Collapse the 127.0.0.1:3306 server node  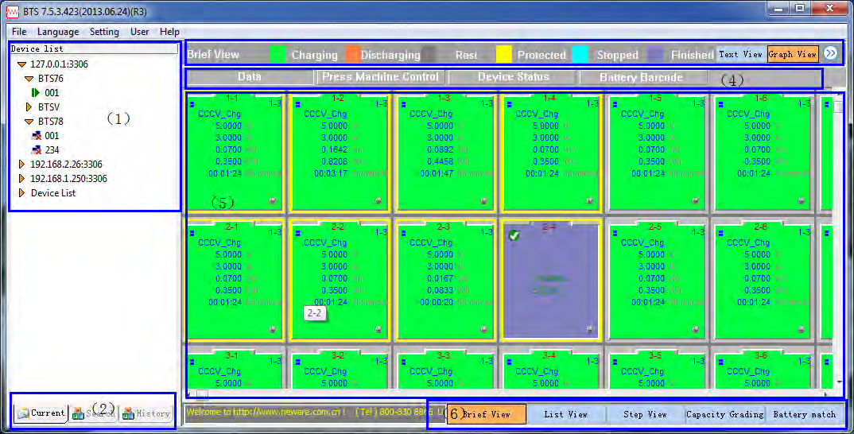pyautogui.click(x=21, y=64)
